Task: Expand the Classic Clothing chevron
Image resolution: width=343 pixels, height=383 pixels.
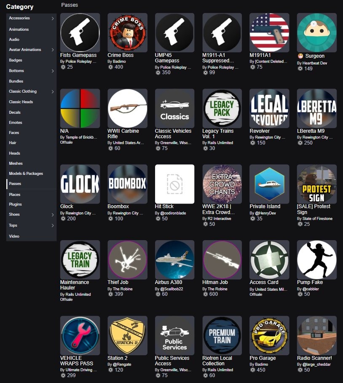Action: point(53,91)
